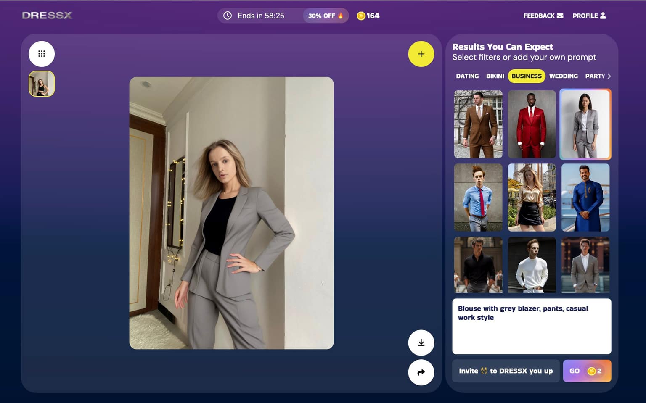Go to DRESSX logo home
Screen dimensions: 646x403
(47, 16)
